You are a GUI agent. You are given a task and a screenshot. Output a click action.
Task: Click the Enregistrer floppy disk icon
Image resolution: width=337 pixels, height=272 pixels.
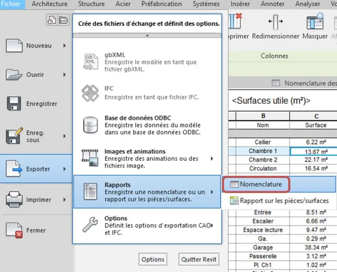tap(14, 103)
